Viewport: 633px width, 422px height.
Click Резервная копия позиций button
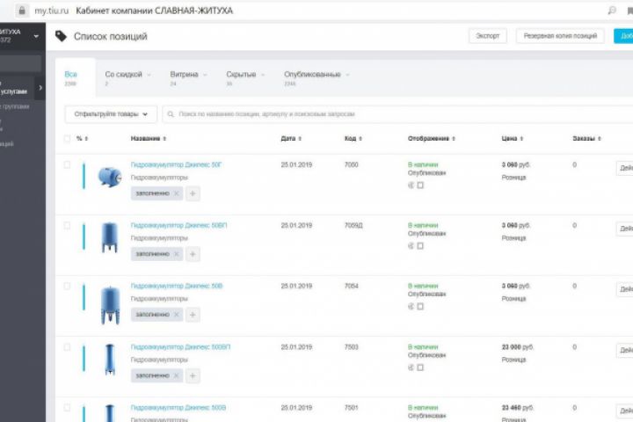(560, 36)
